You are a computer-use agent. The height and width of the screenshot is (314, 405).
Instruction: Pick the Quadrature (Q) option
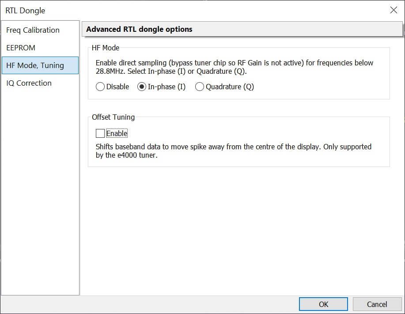(200, 87)
